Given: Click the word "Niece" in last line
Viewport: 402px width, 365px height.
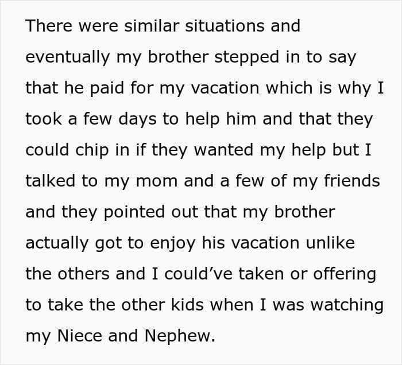Looking at the screenshot, I should click(80, 336).
